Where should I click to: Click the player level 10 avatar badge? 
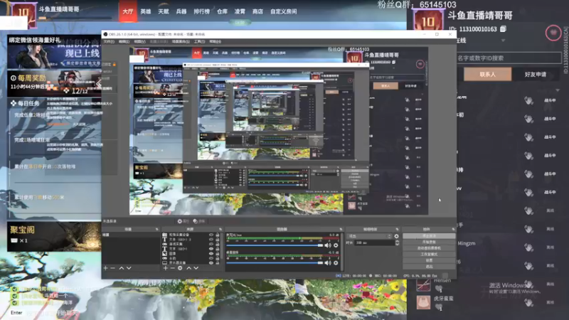pyautogui.click(x=429, y=21)
